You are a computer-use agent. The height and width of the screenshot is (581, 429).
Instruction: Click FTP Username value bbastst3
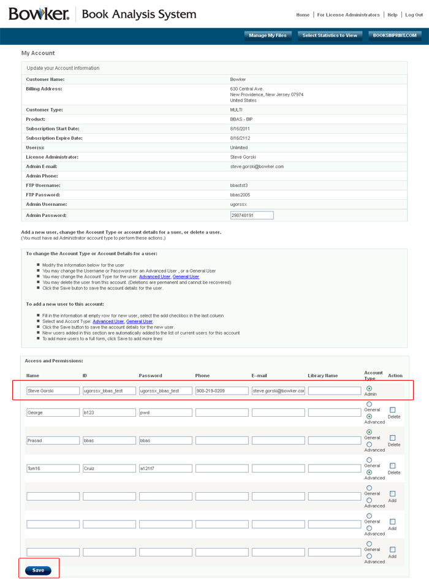239,185
